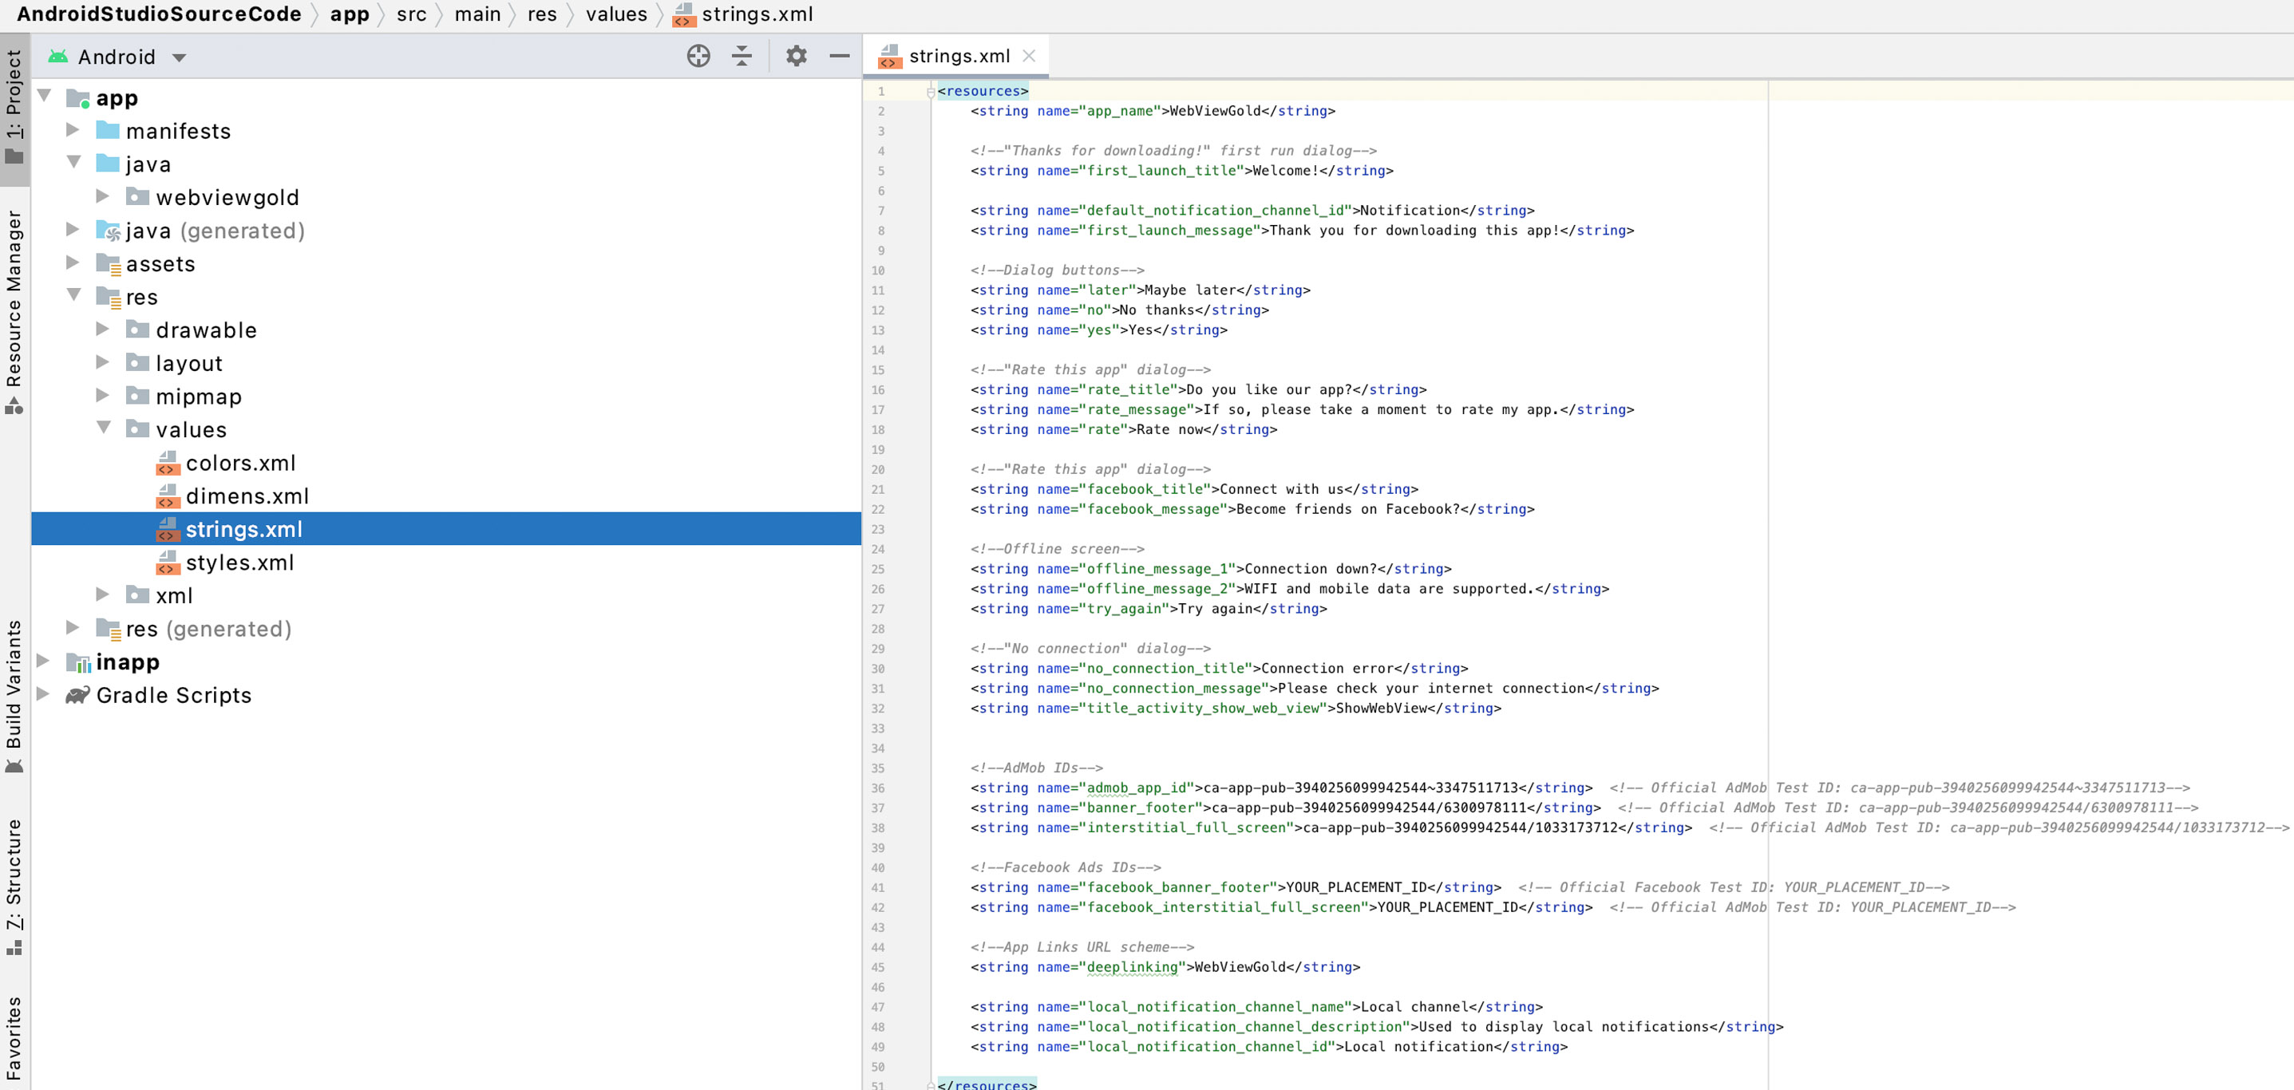Click the layout folder icon
The width and height of the screenshot is (2294, 1090).
click(137, 362)
